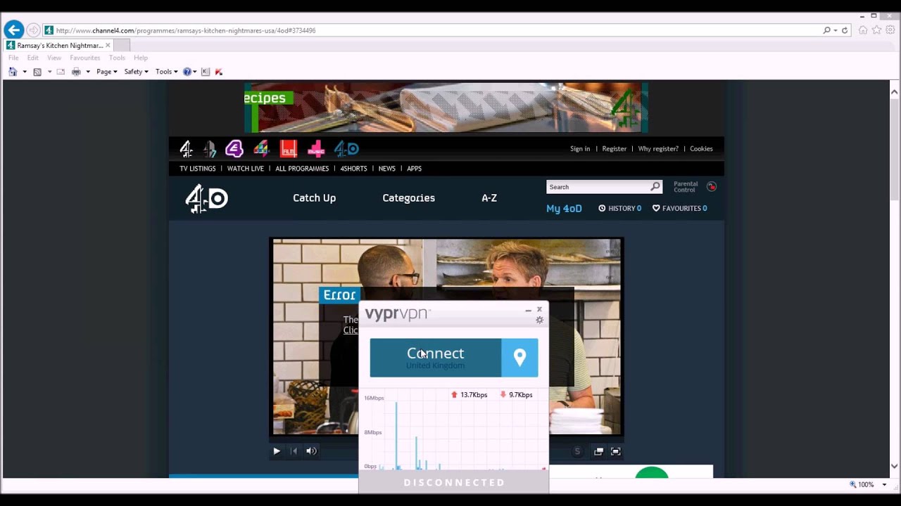Viewport: 901px width, 506px height.
Task: Go back in Internet Explorer
Action: (13, 30)
